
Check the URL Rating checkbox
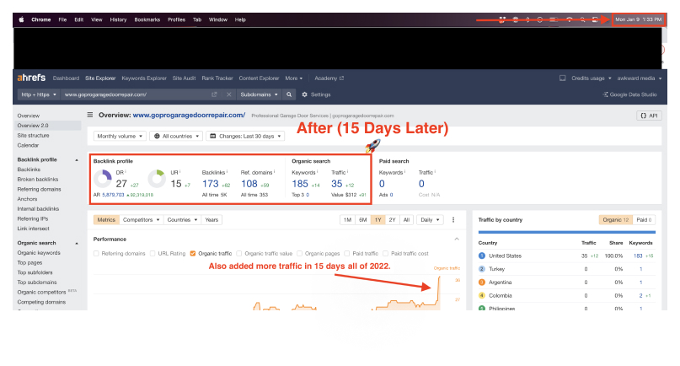tap(153, 253)
